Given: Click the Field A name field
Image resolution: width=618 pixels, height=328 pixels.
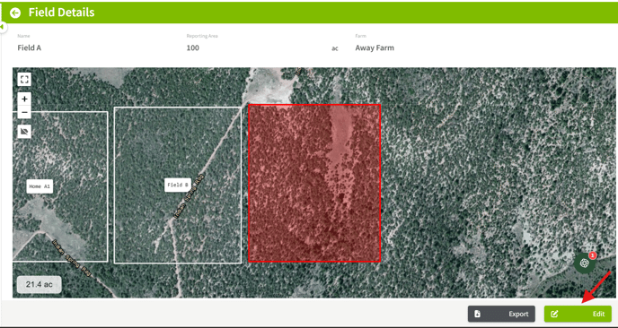Looking at the screenshot, I should pos(29,48).
